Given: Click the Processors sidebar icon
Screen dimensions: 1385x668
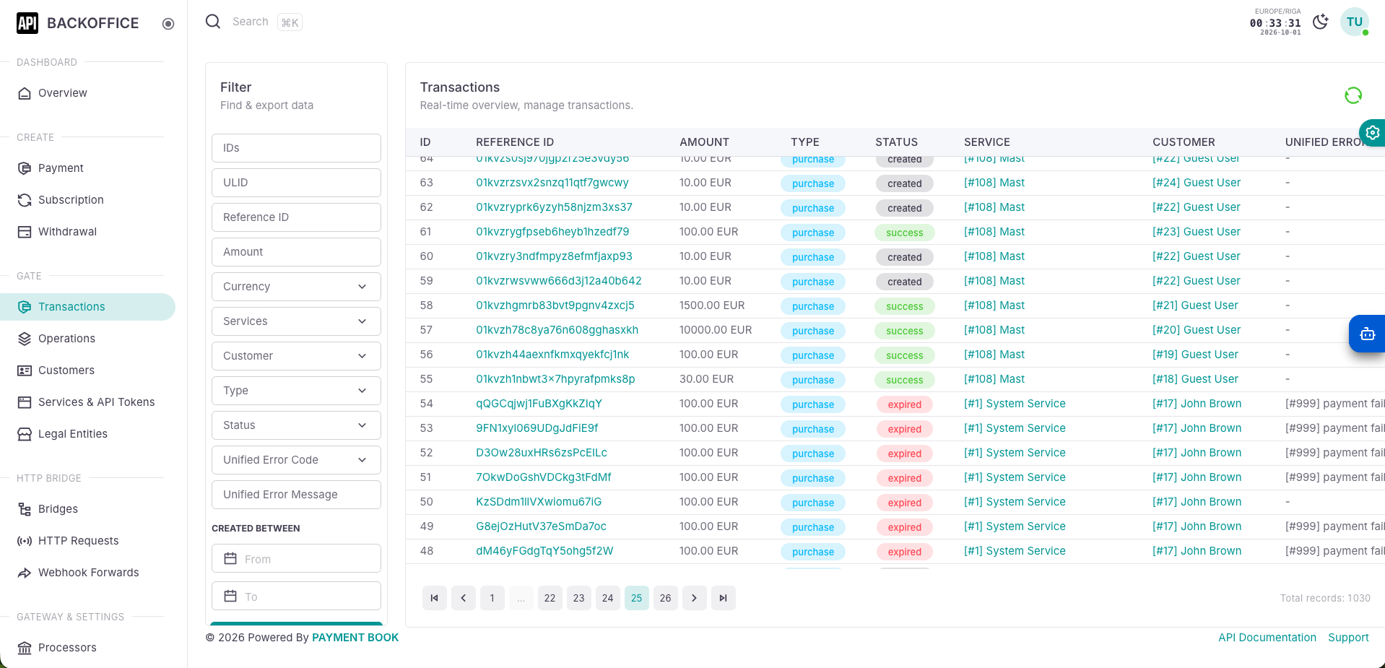Looking at the screenshot, I should pos(25,648).
